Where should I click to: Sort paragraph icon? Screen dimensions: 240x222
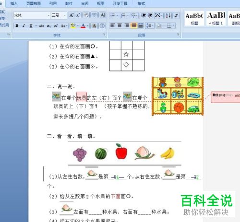(x=168, y=15)
